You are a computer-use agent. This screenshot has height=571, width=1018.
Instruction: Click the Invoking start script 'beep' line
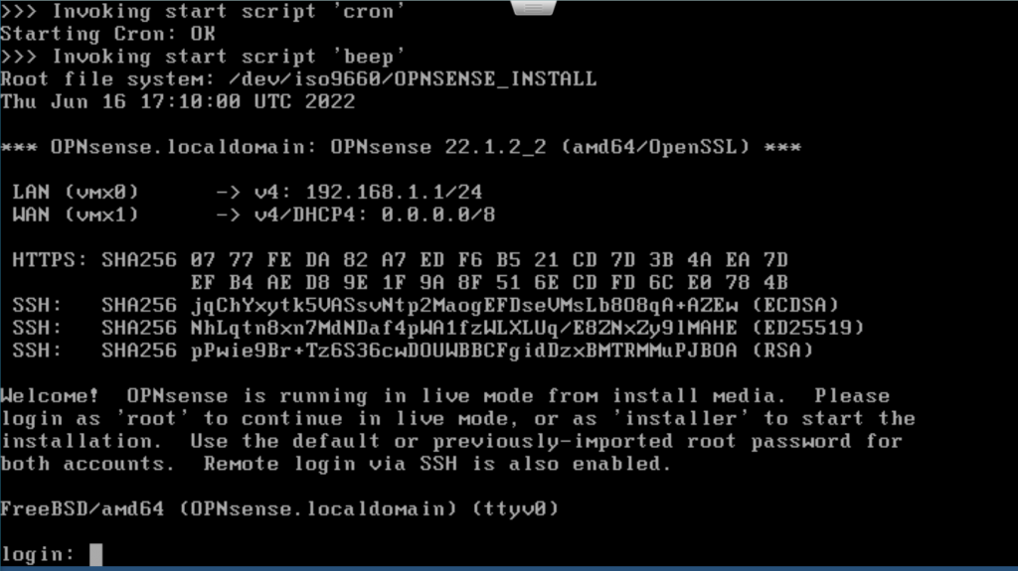[x=203, y=57]
